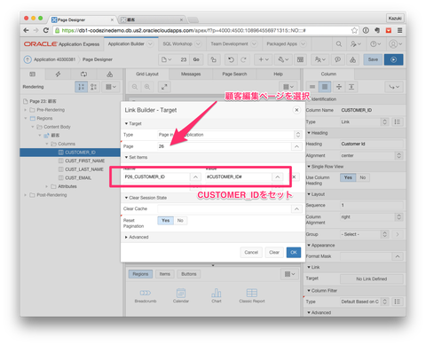Image resolution: width=426 pixels, height=345 pixels.
Task: Set Use Column Heading to No
Action: 363,177
